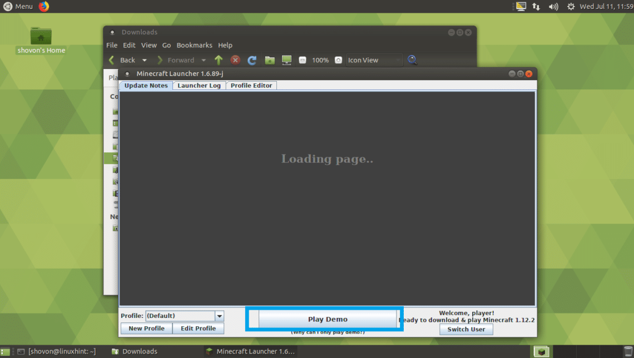Click the search magnifier icon in the toolbar
Screen dimensions: 634x358
412,60
